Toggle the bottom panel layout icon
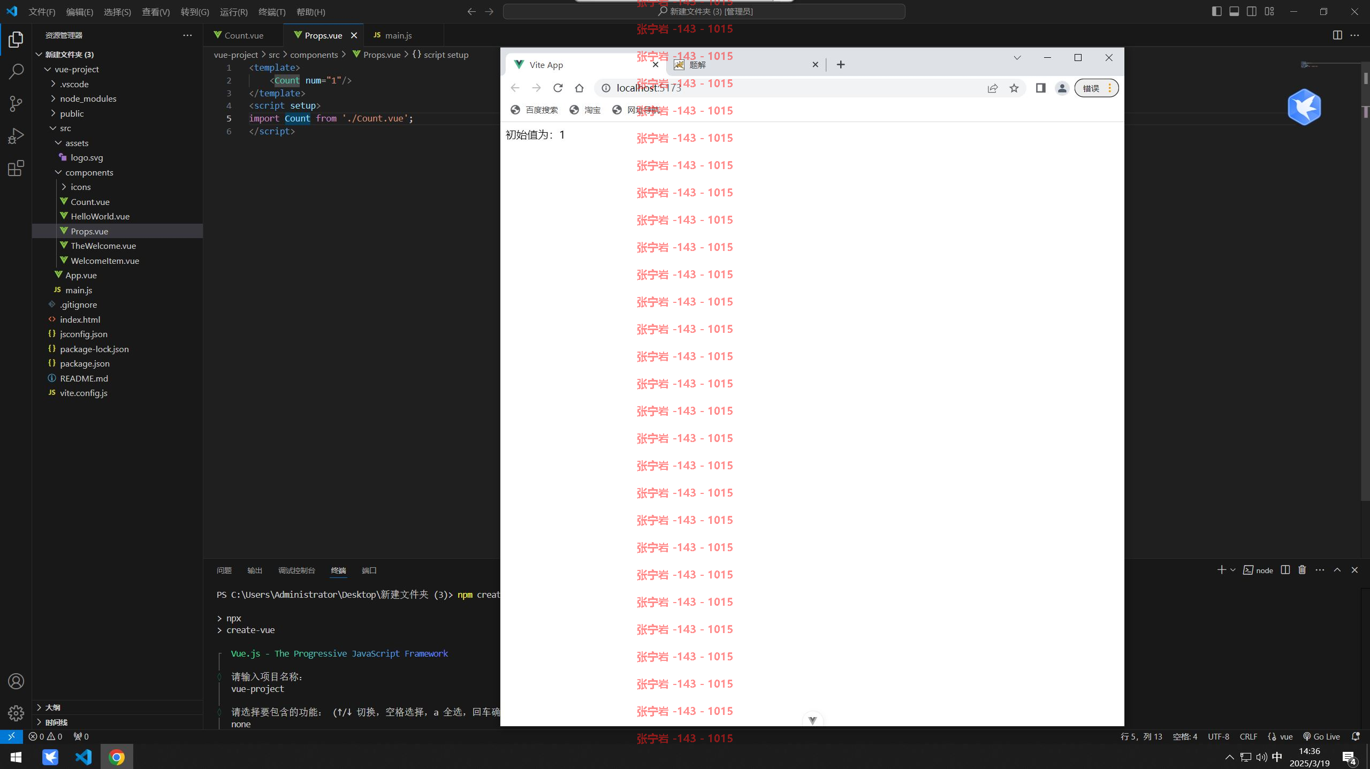 (x=1234, y=11)
